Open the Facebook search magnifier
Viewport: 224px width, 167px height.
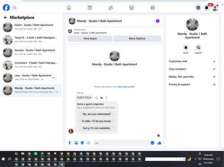pos(15,8)
